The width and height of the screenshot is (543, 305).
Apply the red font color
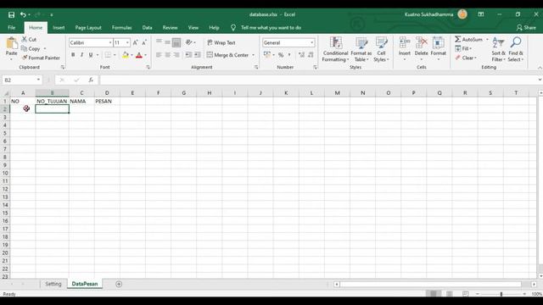(x=139, y=54)
